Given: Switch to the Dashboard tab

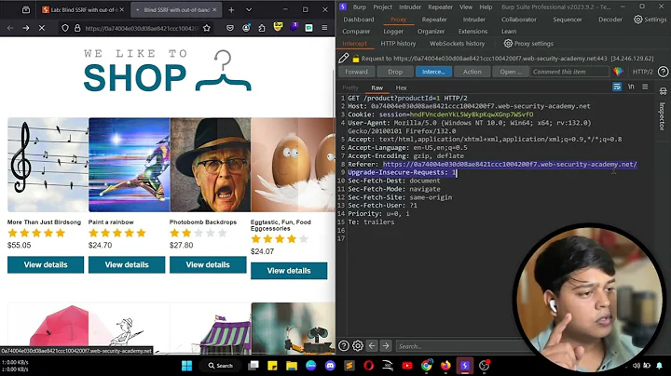Looking at the screenshot, I should (x=358, y=20).
